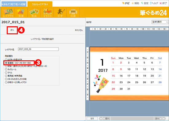The width and height of the screenshot is (169, 121).
Task: Open the 全体を表示 zoom dropdown
Action: pos(160,22)
